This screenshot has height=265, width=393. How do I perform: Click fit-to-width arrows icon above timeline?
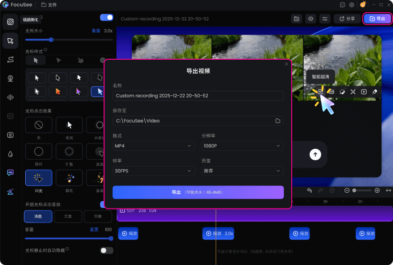click(x=388, y=191)
